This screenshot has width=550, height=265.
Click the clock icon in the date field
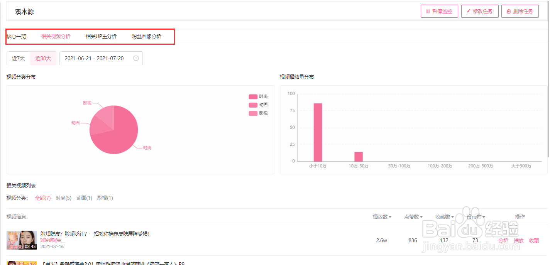[x=136, y=58]
